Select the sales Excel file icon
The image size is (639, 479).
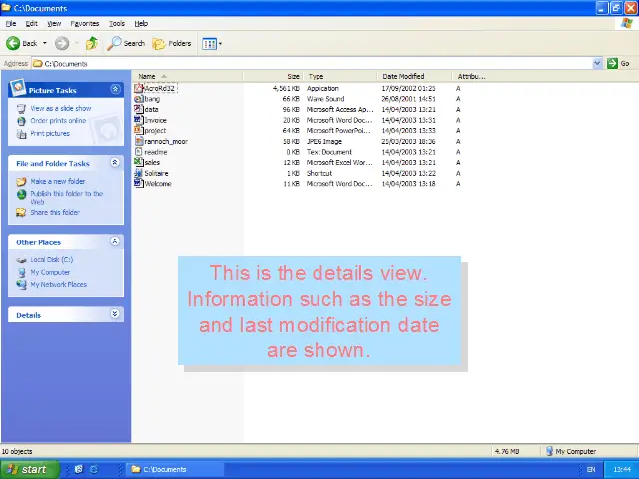pos(139,162)
